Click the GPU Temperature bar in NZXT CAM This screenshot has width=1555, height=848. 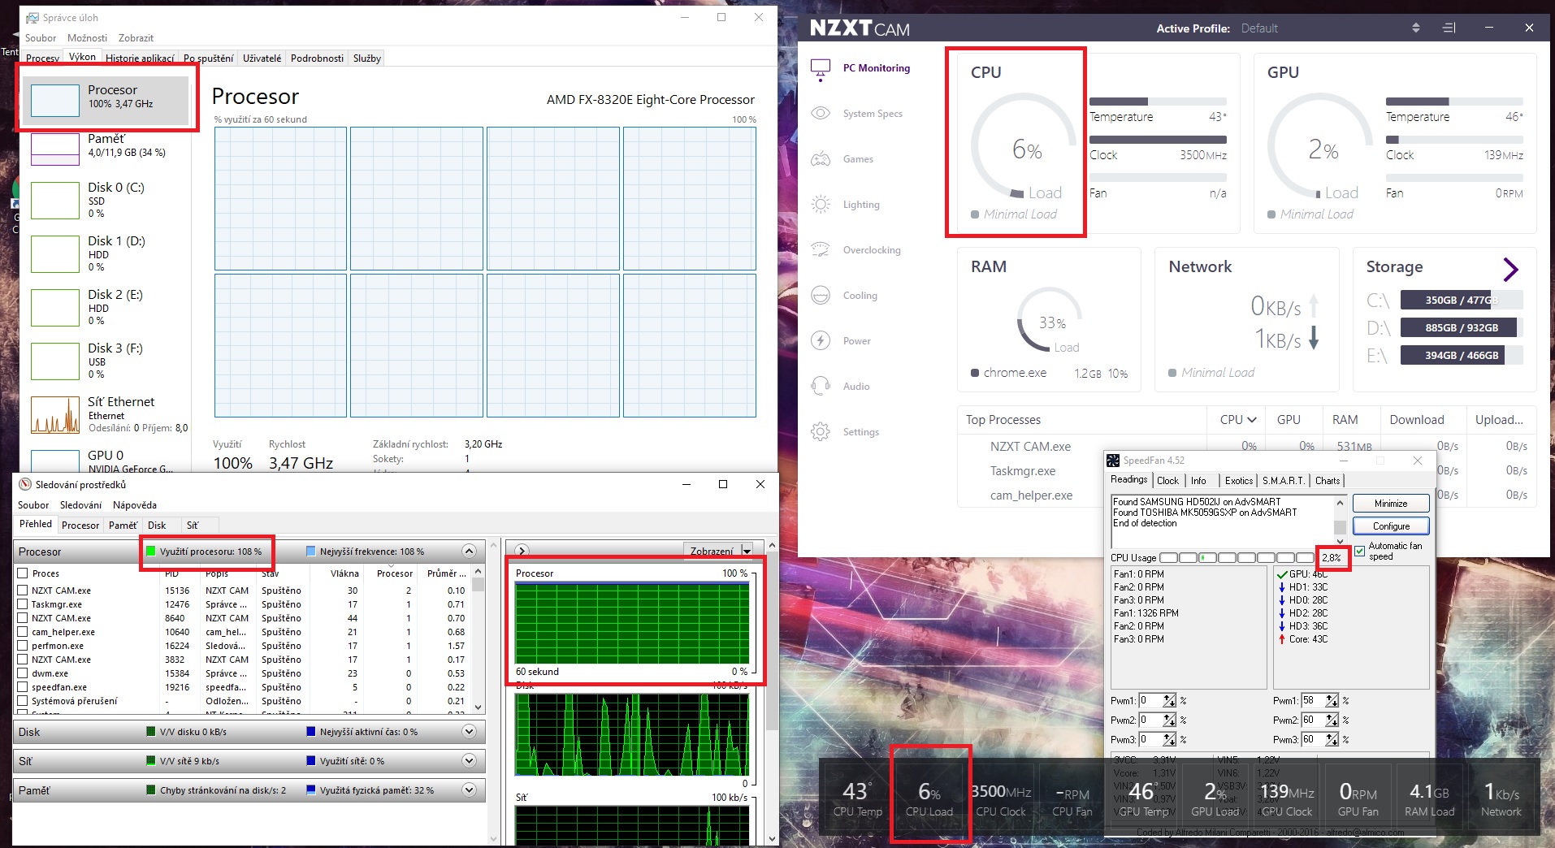[x=1454, y=102]
